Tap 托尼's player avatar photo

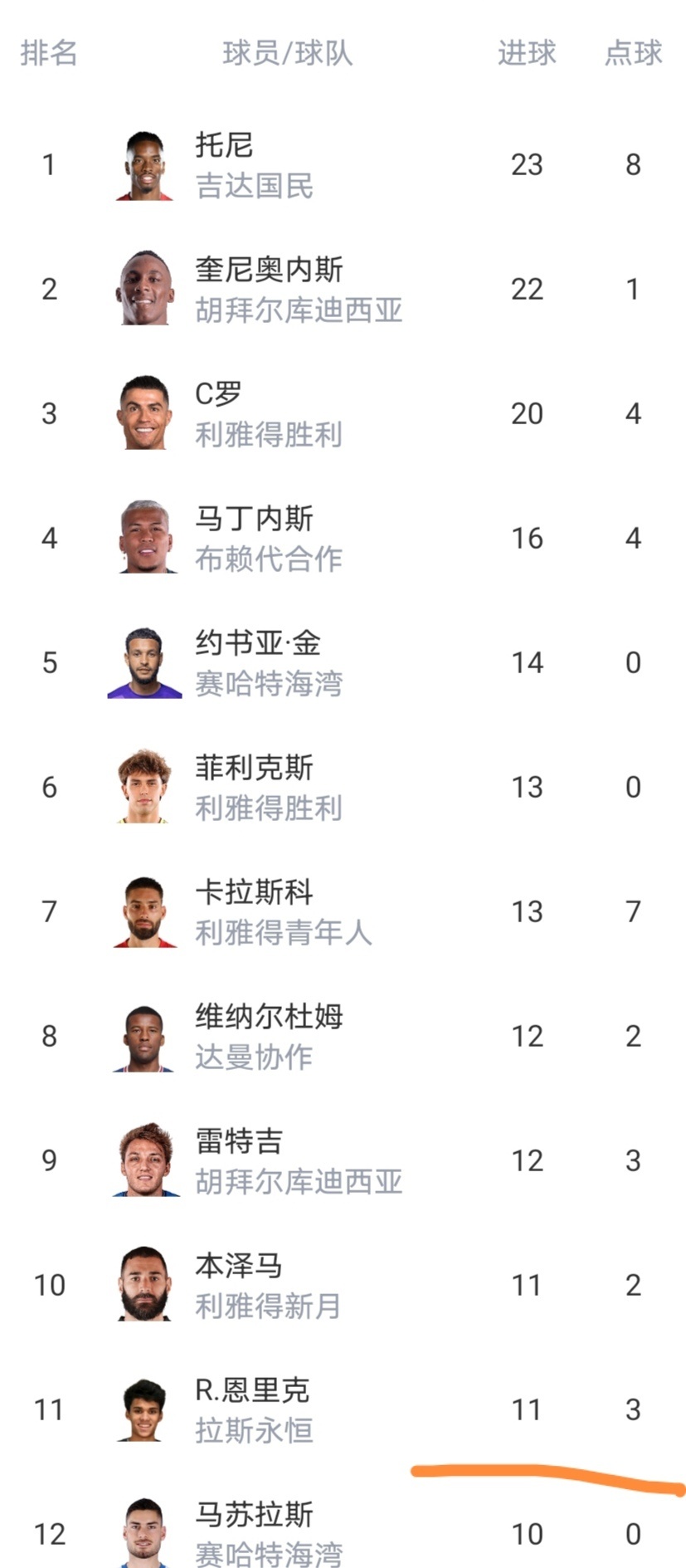(x=144, y=165)
